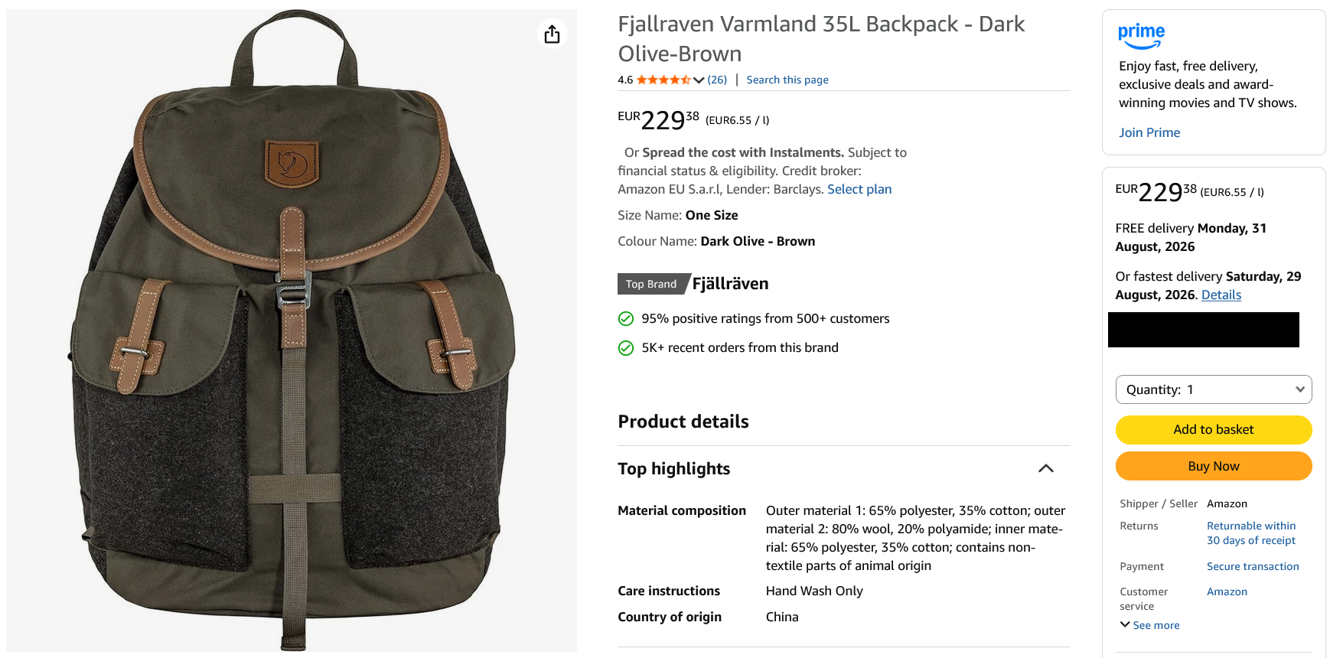This screenshot has width=1343, height=658.
Task: Click the green checkmark beside positive ratings
Action: [x=626, y=319]
